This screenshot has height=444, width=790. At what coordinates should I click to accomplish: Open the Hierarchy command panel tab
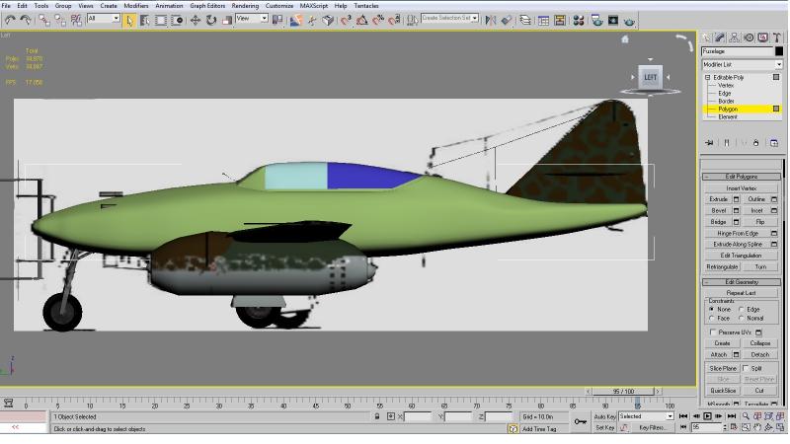click(x=734, y=37)
